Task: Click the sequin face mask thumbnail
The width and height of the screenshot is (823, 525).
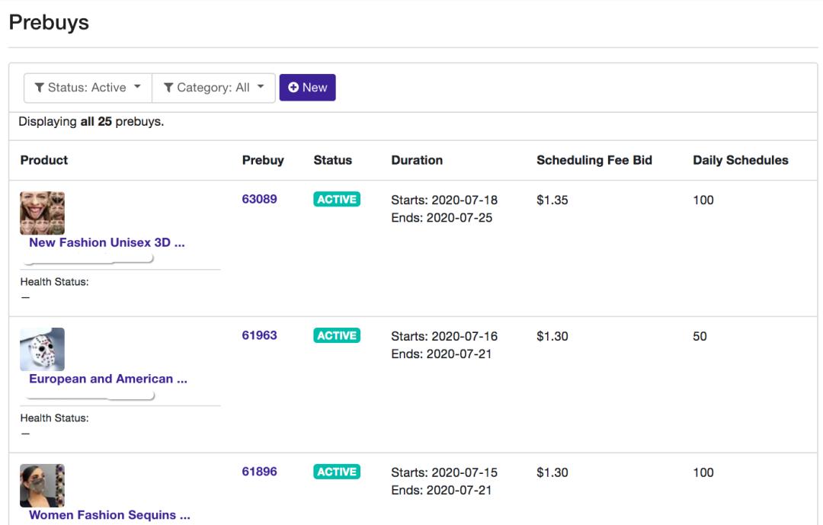Action: (42, 485)
